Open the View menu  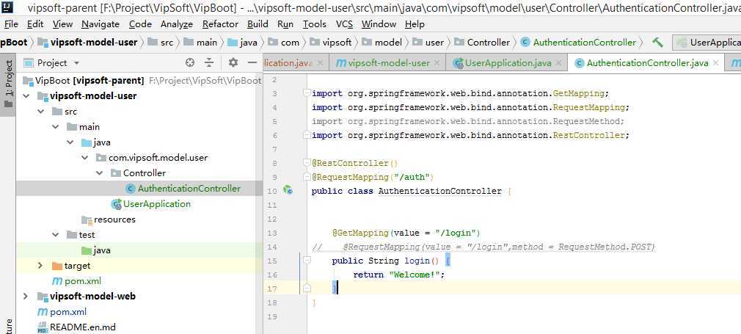tap(62, 24)
